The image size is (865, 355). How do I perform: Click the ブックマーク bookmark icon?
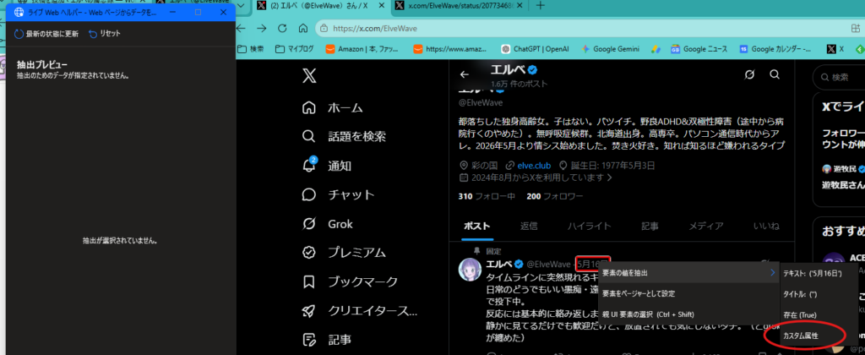[309, 282]
